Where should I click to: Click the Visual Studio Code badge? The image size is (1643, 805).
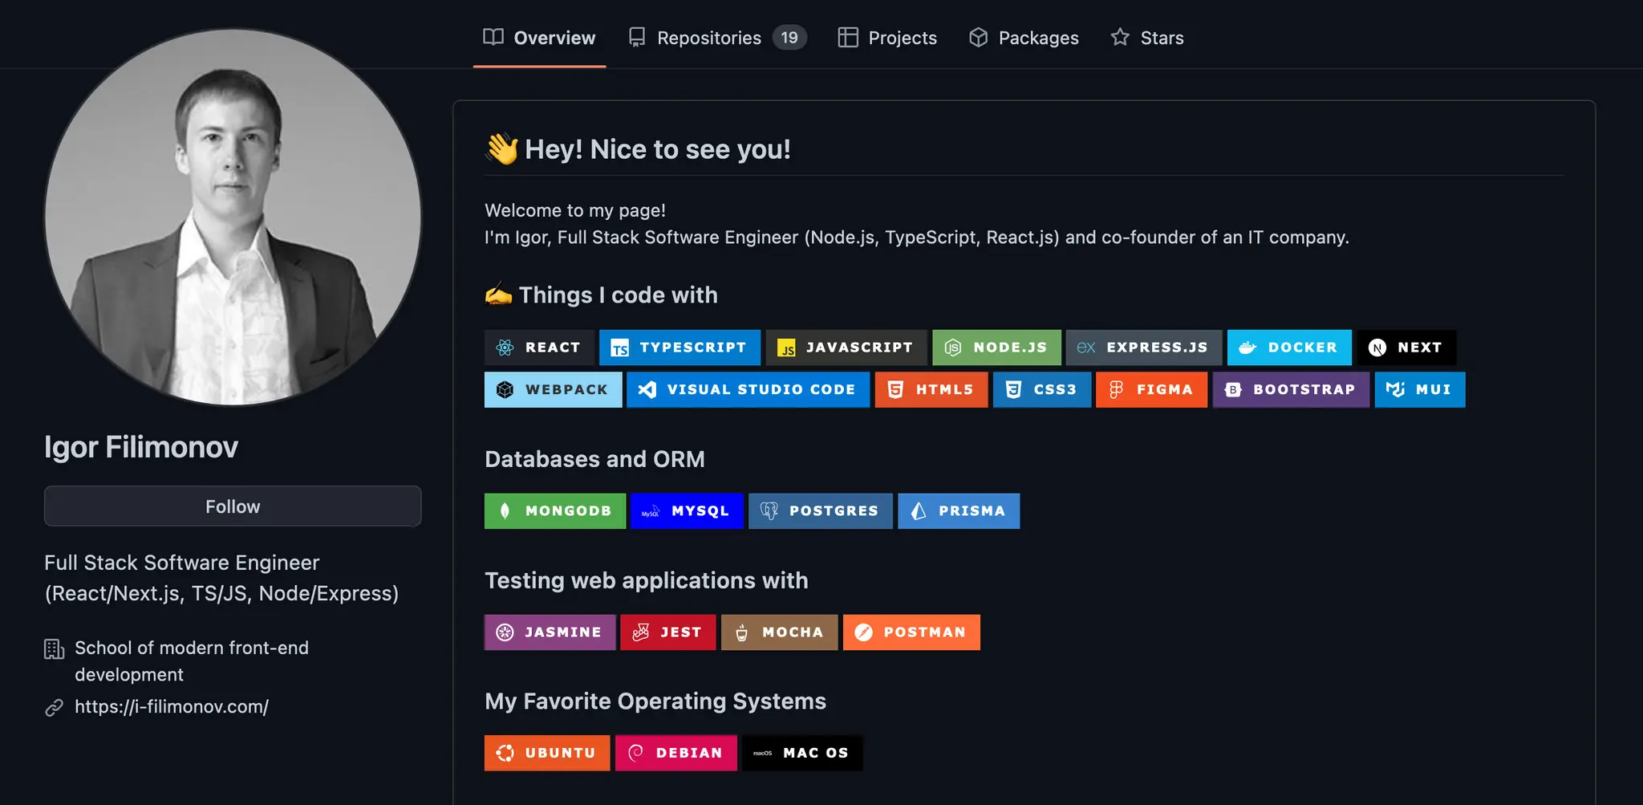(748, 389)
